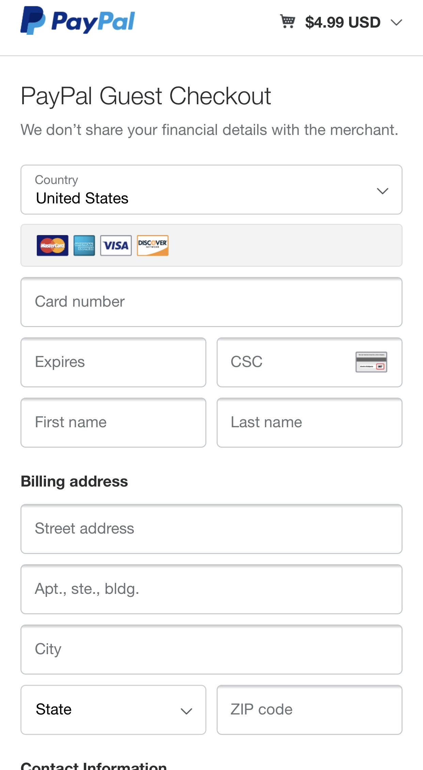Expand the $4.99 USD cart summary chevron

(396, 22)
